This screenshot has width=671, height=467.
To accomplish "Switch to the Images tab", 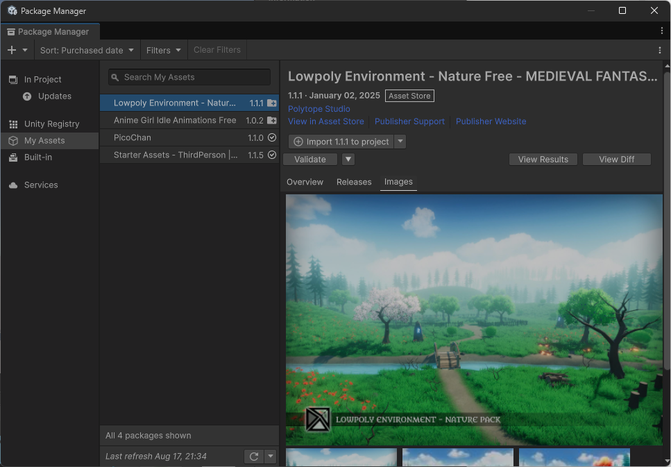I will tap(398, 182).
